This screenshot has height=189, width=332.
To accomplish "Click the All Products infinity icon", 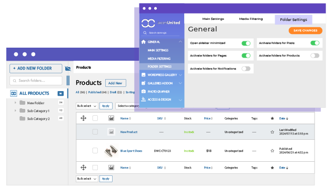I will point(14,93).
